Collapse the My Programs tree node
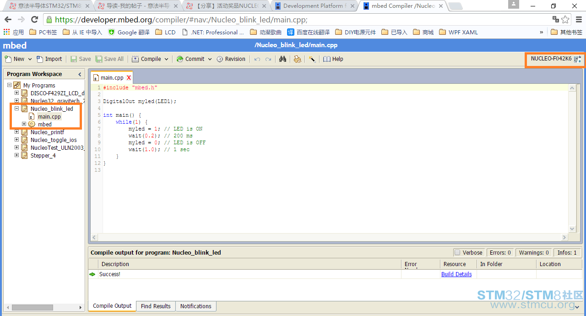Viewport: 586px width, 316px height. click(x=9, y=85)
